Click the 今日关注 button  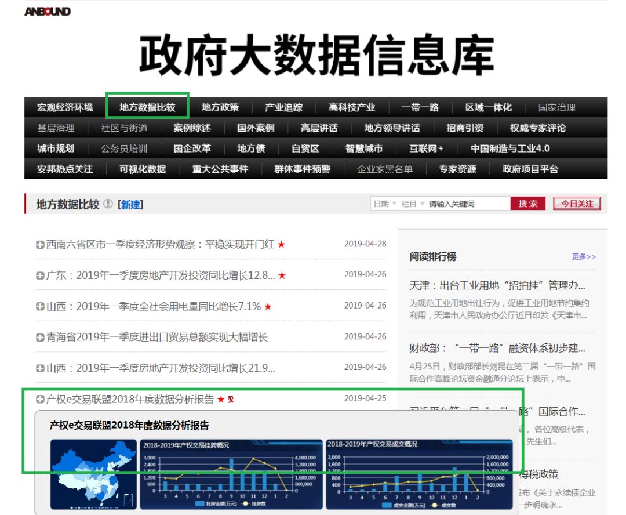(x=577, y=204)
